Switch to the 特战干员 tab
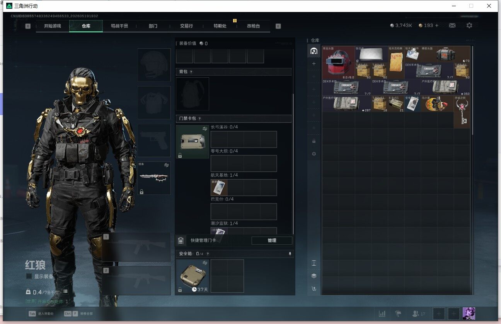 (x=119, y=26)
